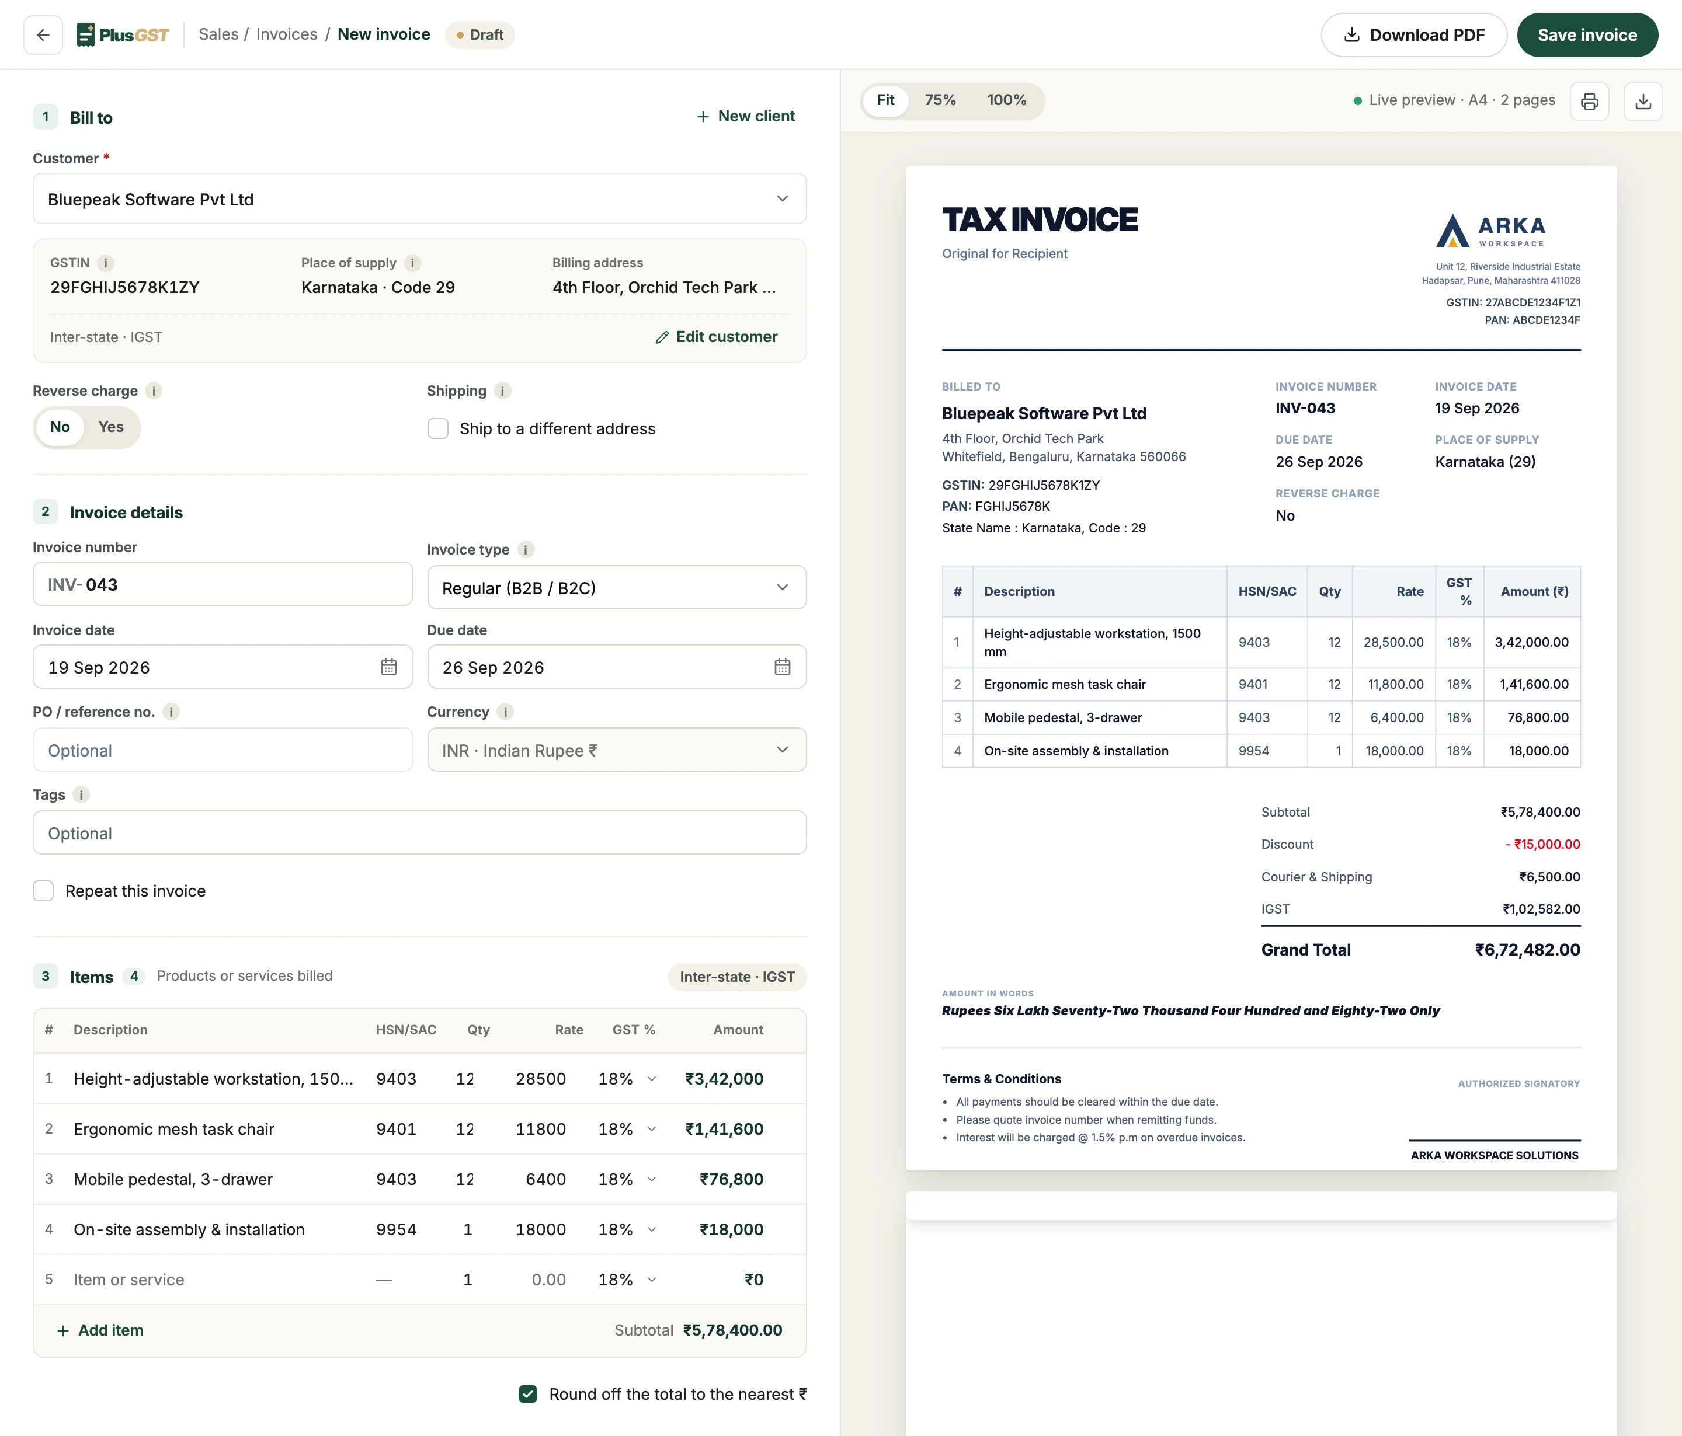1682x1436 pixels.
Task: Check Repeat this invoice
Action: (44, 891)
